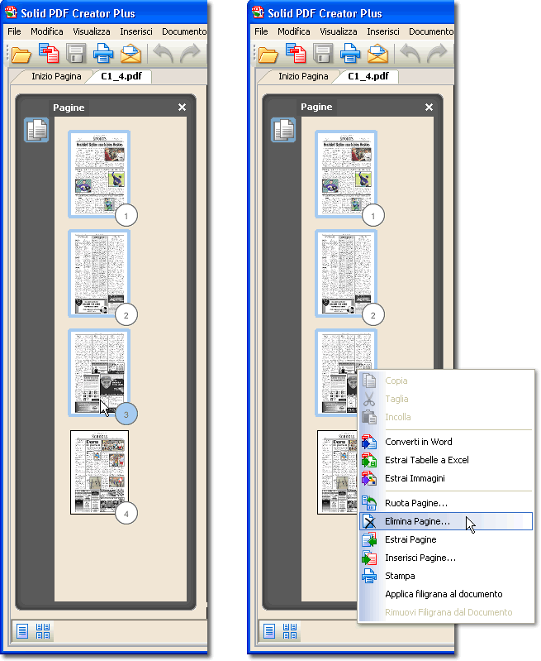The height and width of the screenshot is (661, 541).
Task: Select page 3 thumbnail in left window
Action: click(x=99, y=372)
